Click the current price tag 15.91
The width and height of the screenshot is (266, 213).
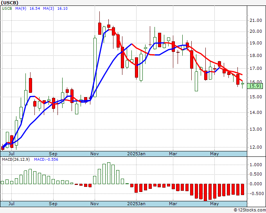click(255, 86)
